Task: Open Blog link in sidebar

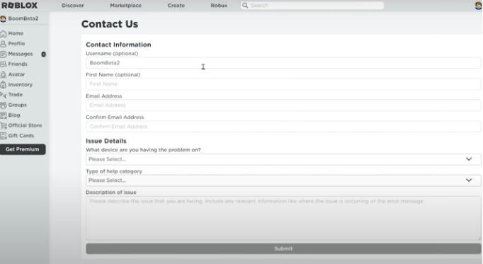Action: click(14, 115)
